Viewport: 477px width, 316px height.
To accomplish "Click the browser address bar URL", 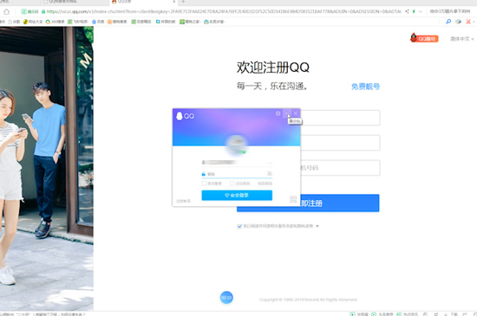I will [x=224, y=11].
